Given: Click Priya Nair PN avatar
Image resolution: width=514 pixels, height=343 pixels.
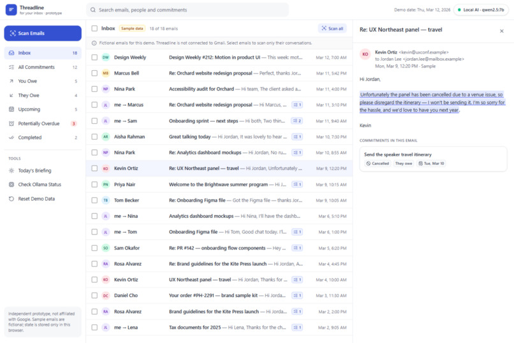Looking at the screenshot, I should 106,185.
